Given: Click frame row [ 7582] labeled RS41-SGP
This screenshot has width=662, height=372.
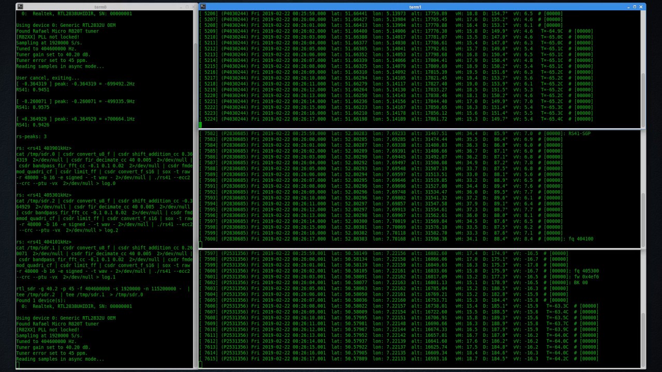Looking at the screenshot, I should [x=395, y=133].
